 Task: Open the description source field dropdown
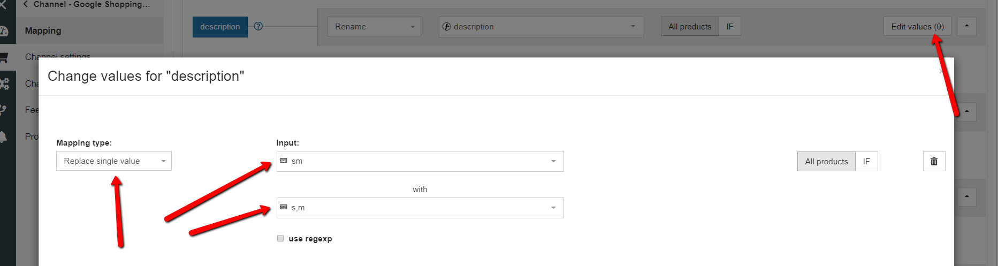click(x=540, y=26)
